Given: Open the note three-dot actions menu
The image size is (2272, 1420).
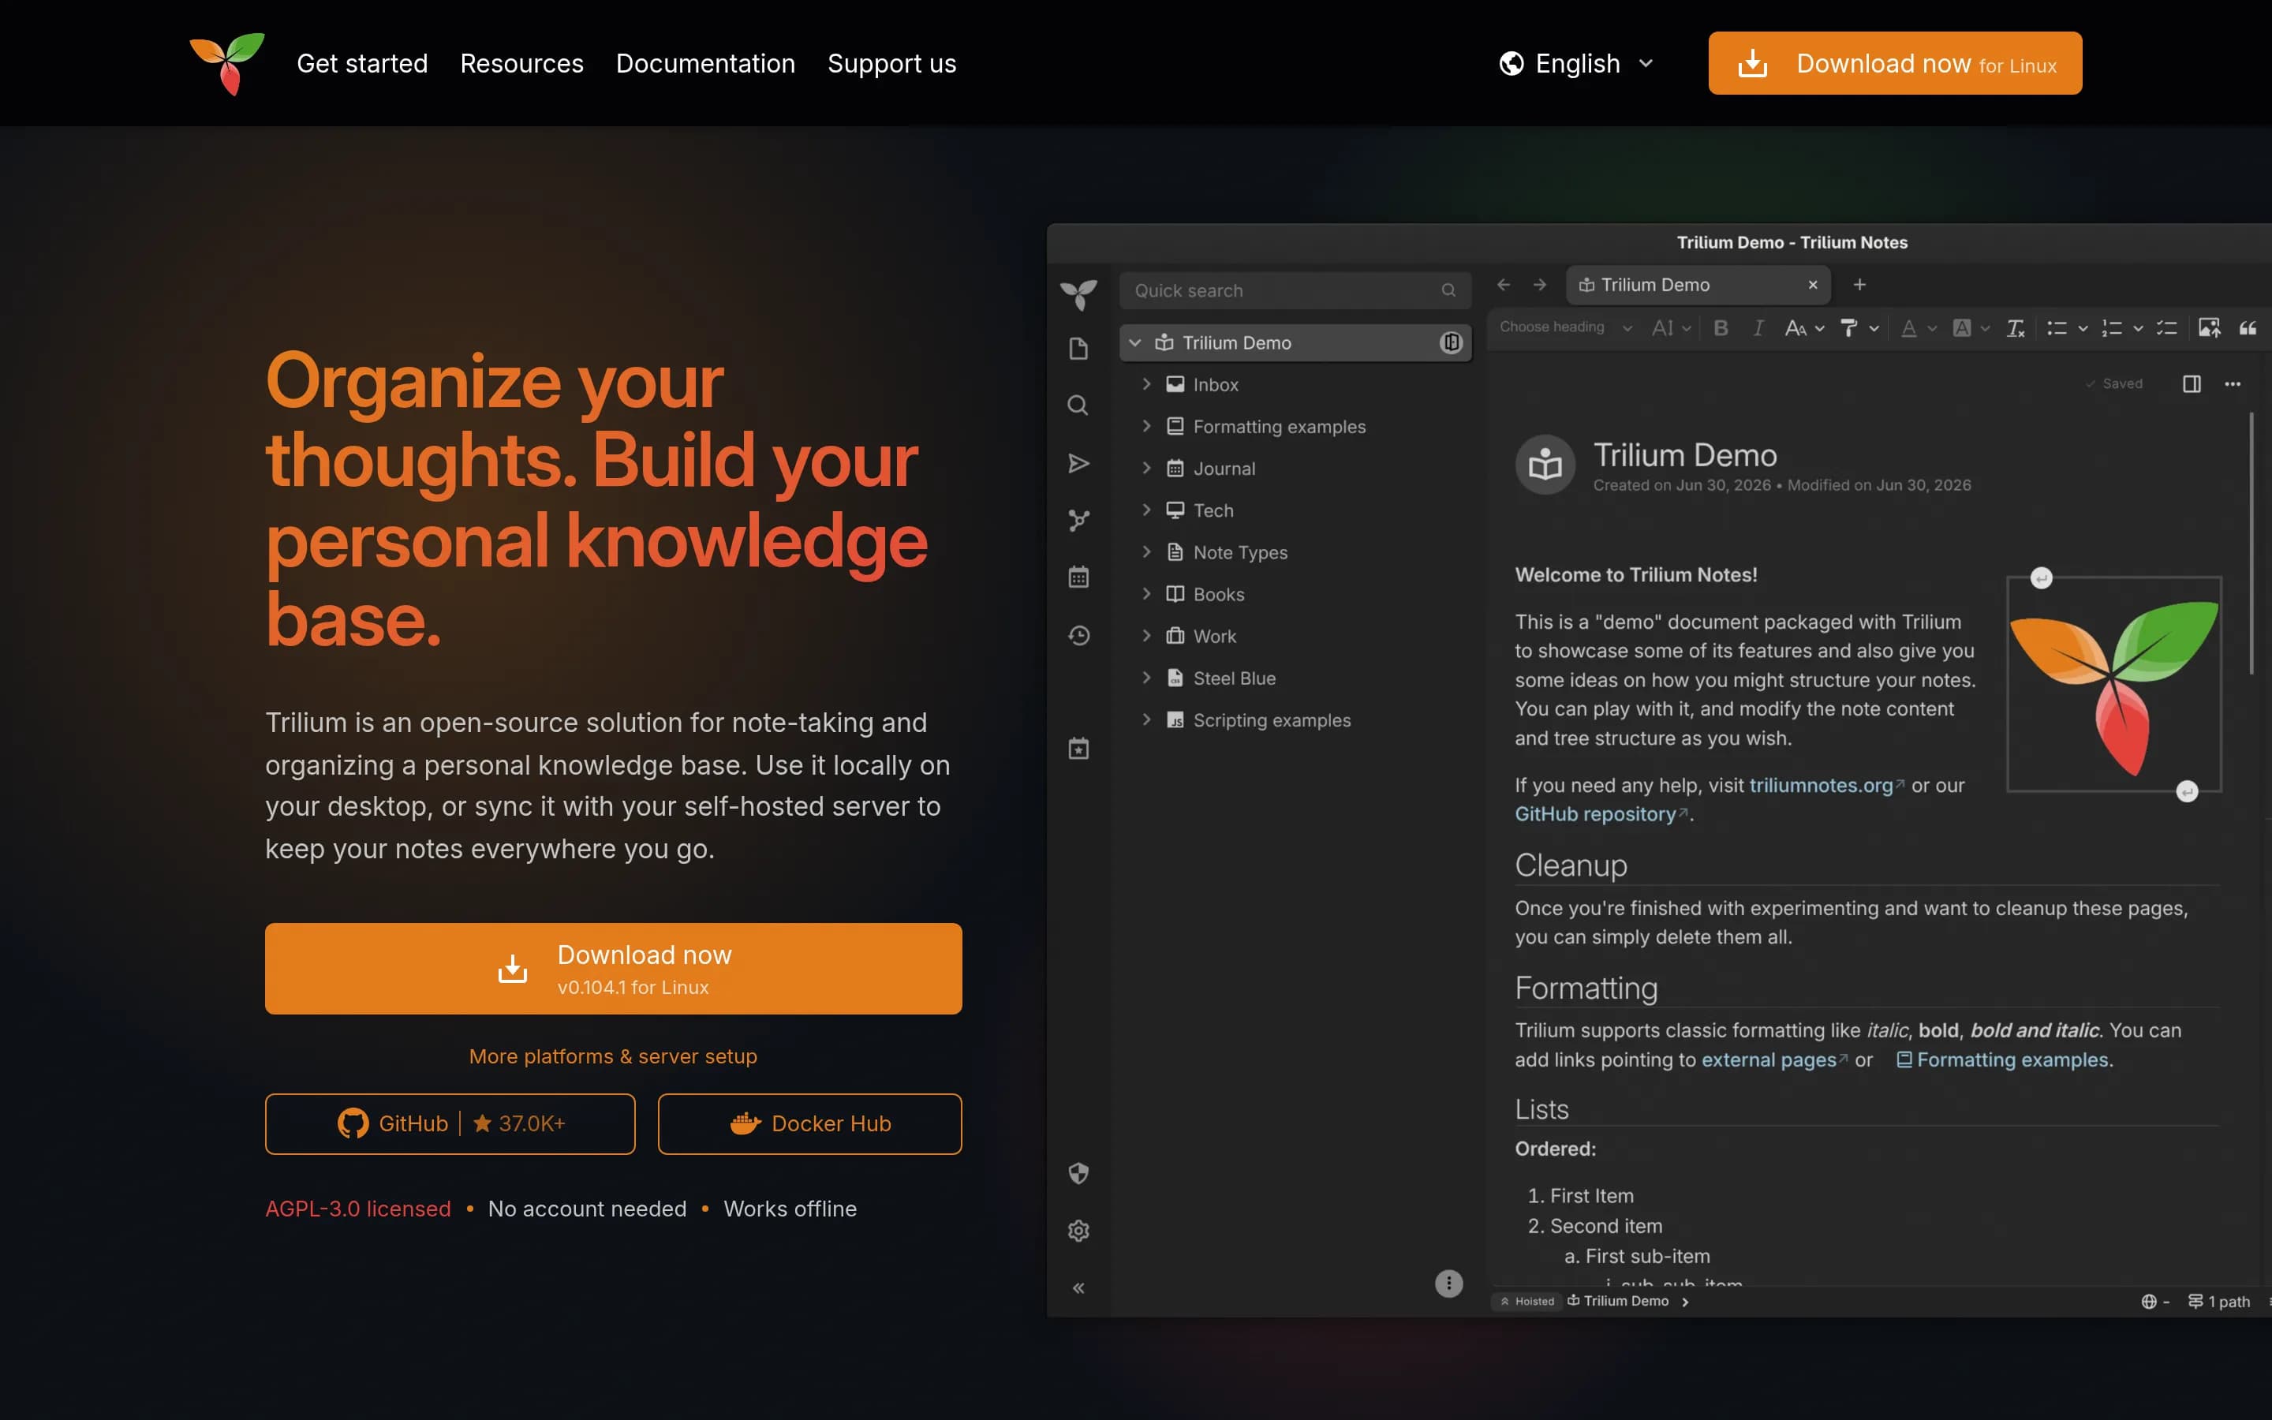Looking at the screenshot, I should (2233, 384).
